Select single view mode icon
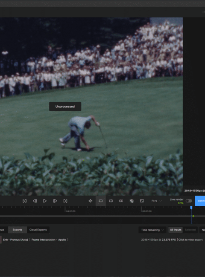 pyautogui.click(x=101, y=201)
